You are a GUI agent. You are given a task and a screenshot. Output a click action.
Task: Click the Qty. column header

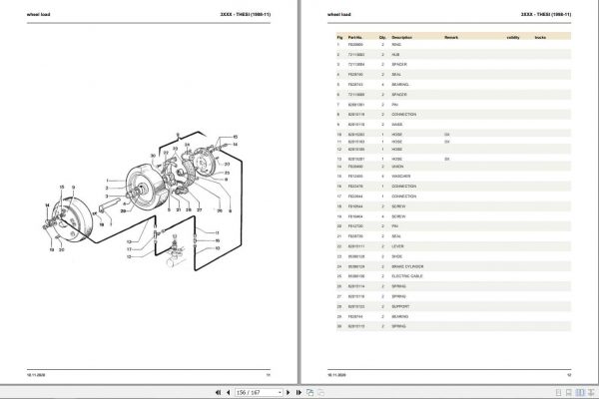point(382,38)
